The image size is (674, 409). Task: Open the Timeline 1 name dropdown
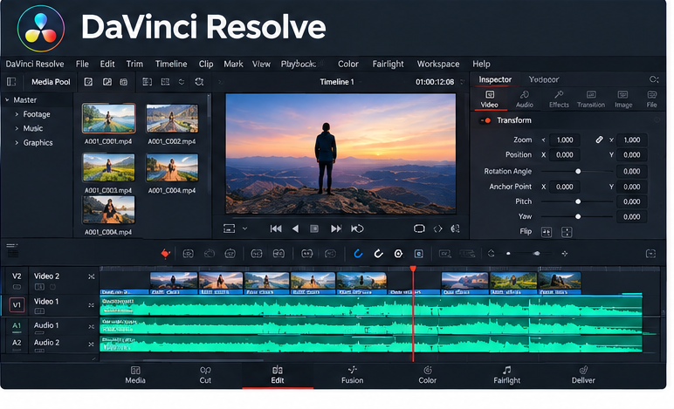click(x=337, y=82)
